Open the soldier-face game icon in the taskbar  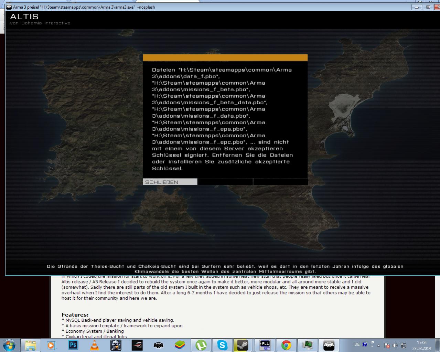pos(116,345)
